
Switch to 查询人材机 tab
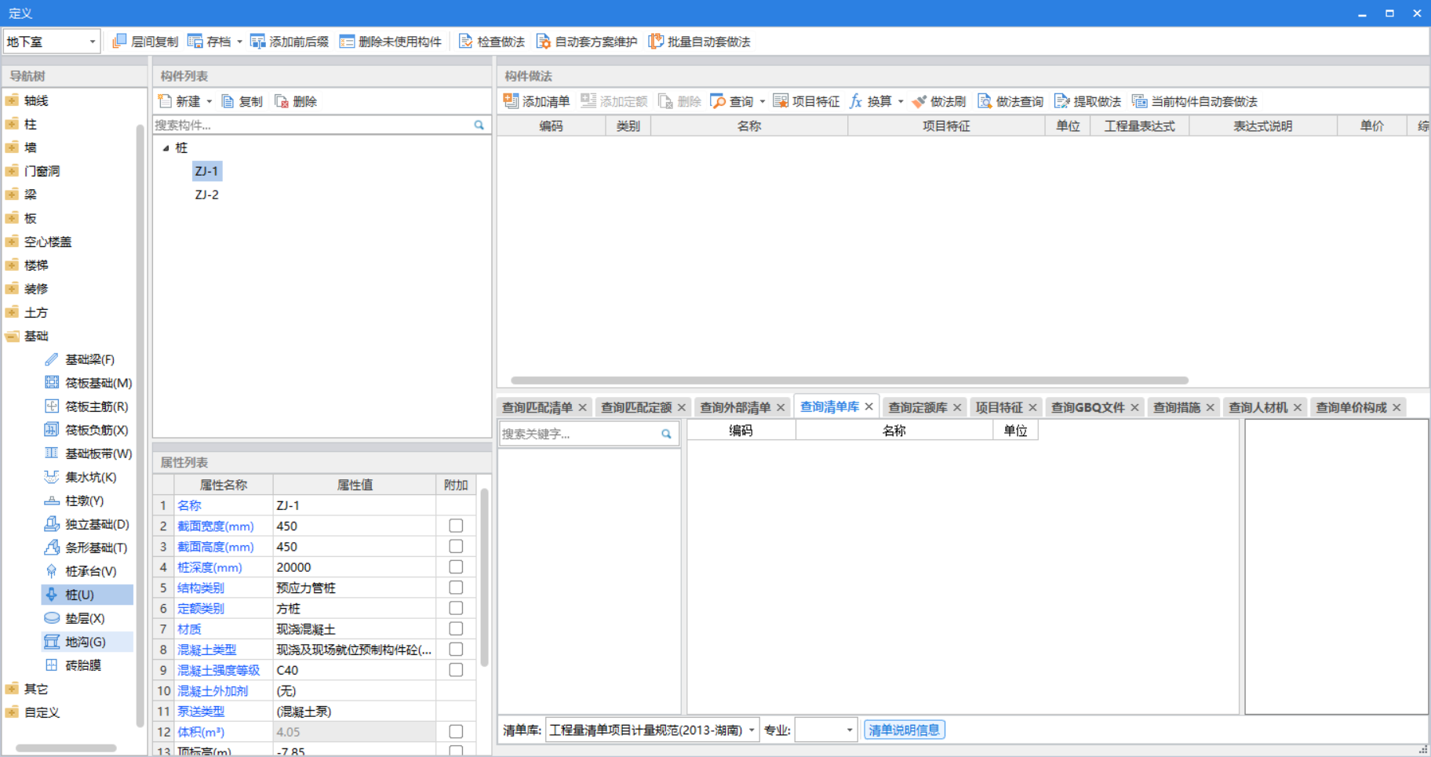(x=1258, y=407)
